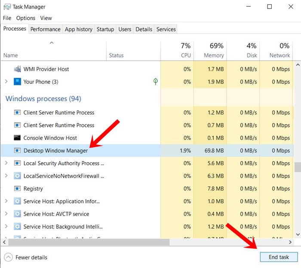Expand the Your Phone (3) process group
The height and width of the screenshot is (268, 301).
coord(6,81)
